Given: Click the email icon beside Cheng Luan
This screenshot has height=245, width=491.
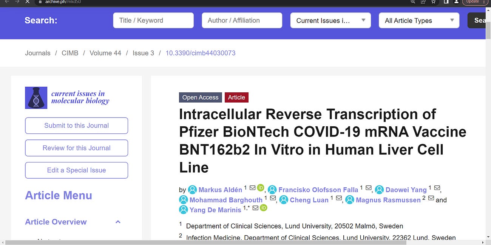Looking at the screenshot, I should [x=339, y=198].
